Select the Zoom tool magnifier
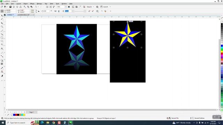Viewport: 223px width, 125px height. click(2, 27)
